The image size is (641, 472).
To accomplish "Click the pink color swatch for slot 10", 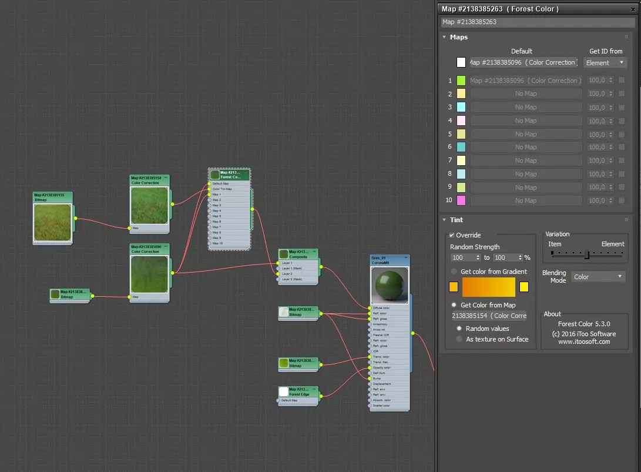I will [x=461, y=200].
